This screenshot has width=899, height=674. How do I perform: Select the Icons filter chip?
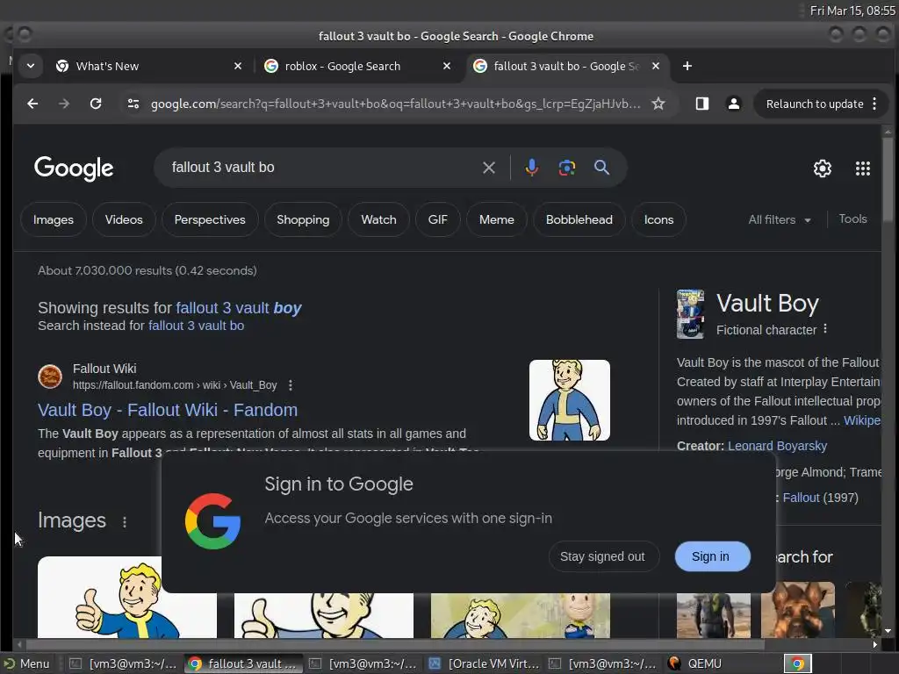pyautogui.click(x=658, y=219)
